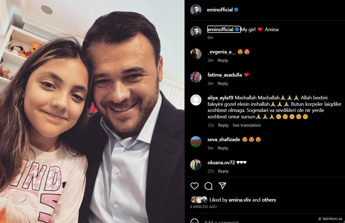The width and height of the screenshot is (345, 223).
Task: View aliya_ayla19's default avatar
Action: [x=196, y=100]
